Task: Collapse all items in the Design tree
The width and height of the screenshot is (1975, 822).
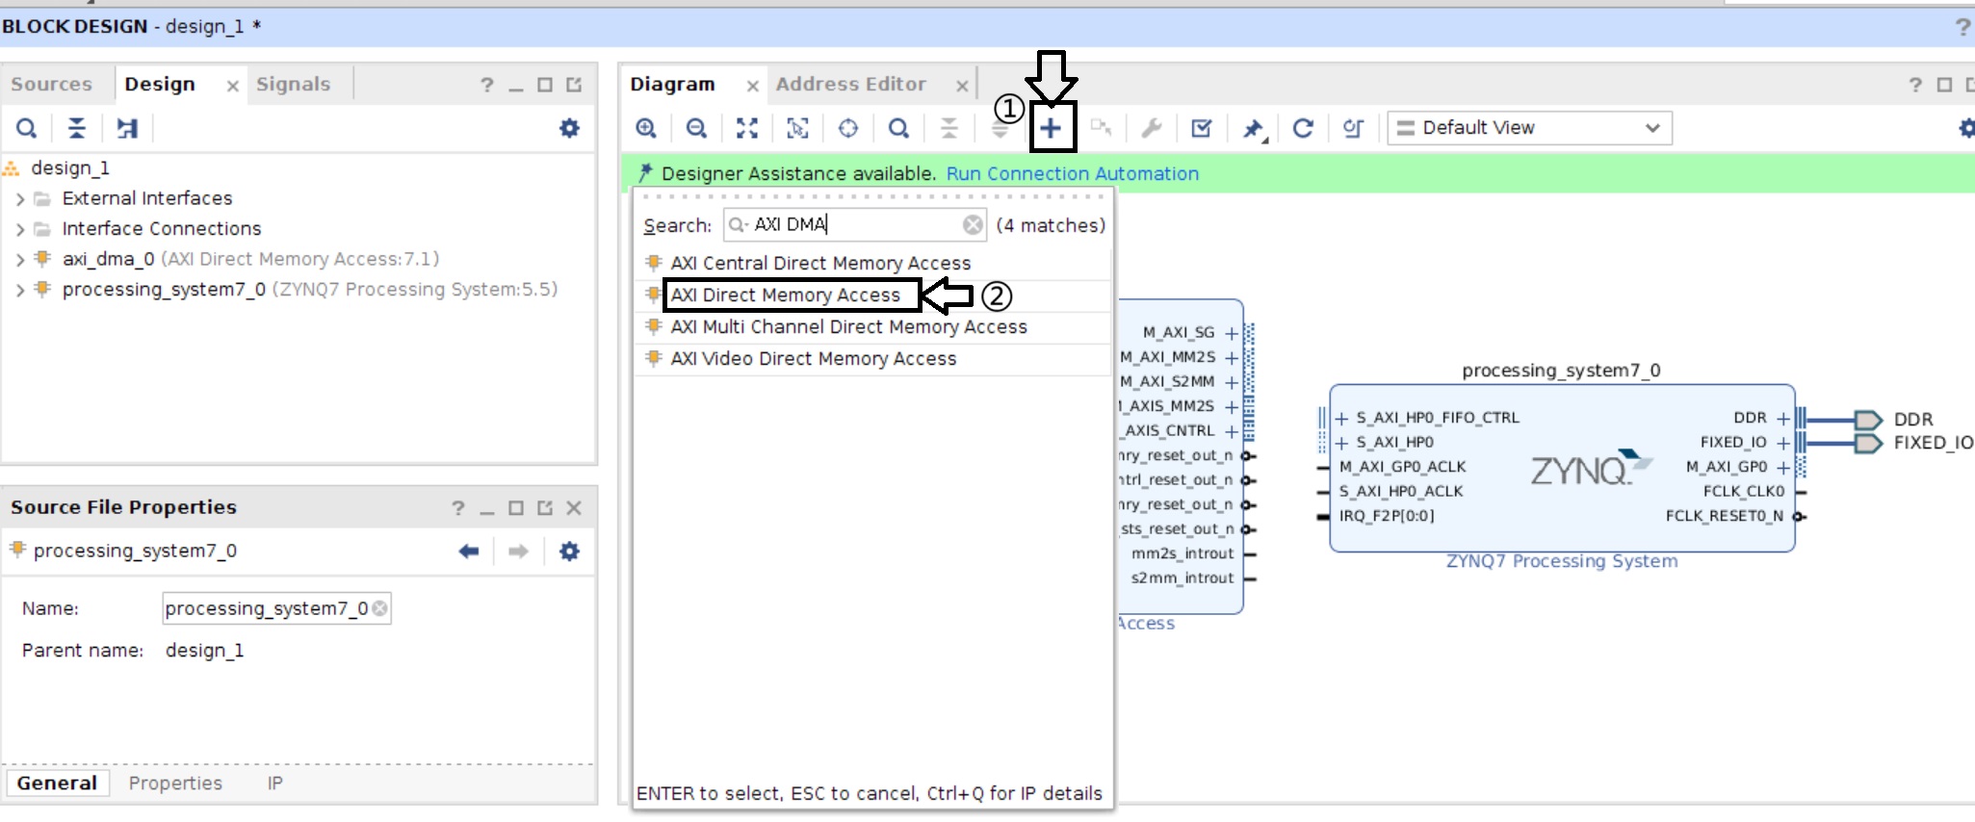Action: pos(77,128)
